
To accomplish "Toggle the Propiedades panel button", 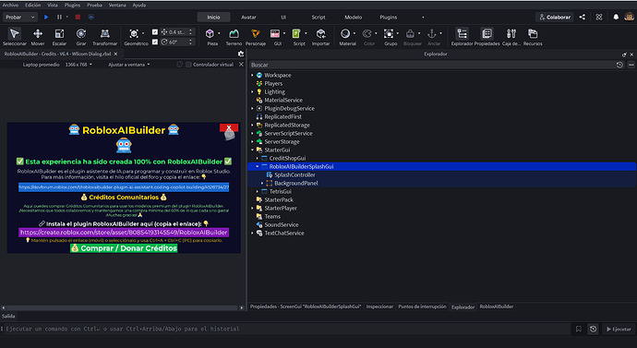I will pyautogui.click(x=487, y=37).
